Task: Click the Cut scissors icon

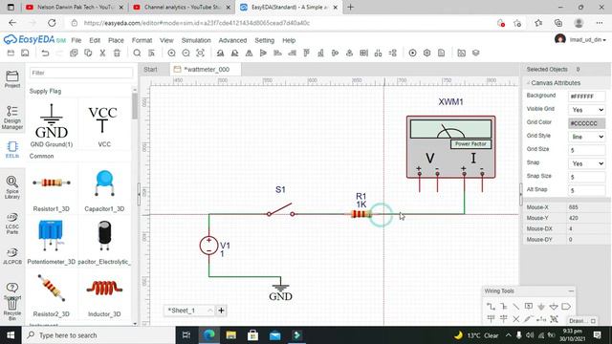Action: click(102, 54)
